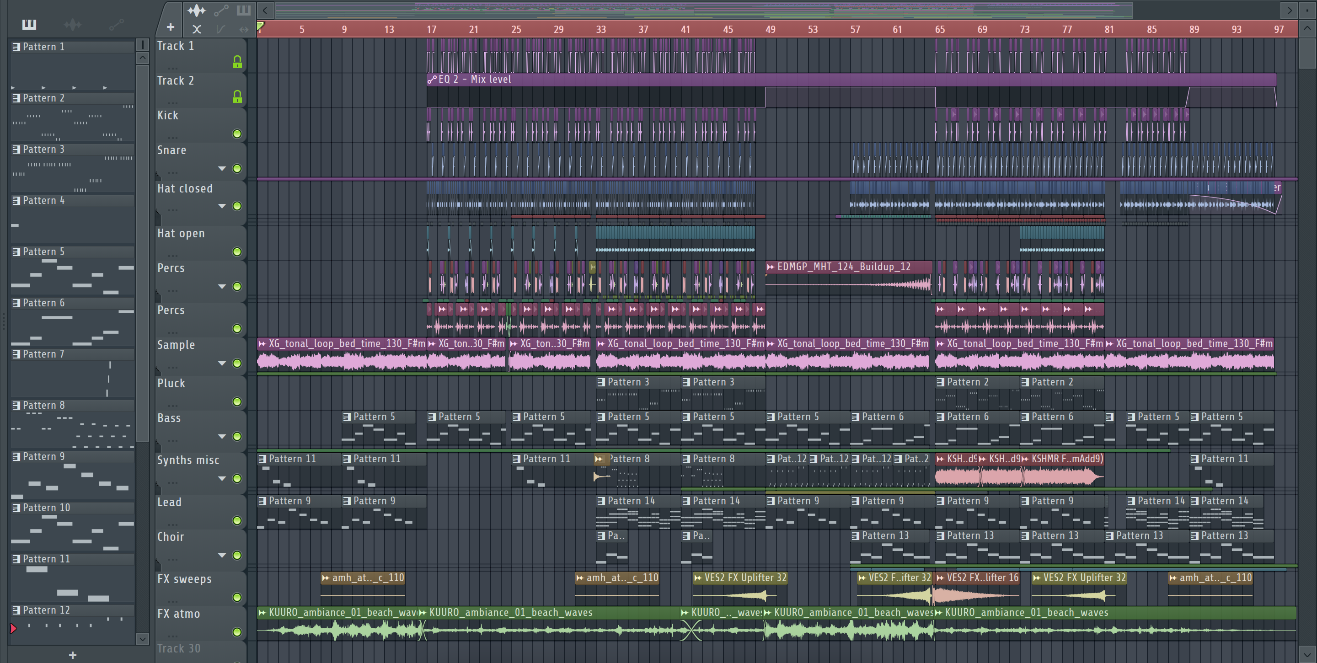Mute the FX sweeps track
Image resolution: width=1317 pixels, height=663 pixels.
click(x=237, y=597)
